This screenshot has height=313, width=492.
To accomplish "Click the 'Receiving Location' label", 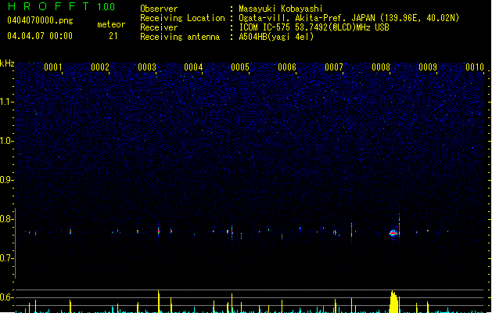I will [182, 18].
